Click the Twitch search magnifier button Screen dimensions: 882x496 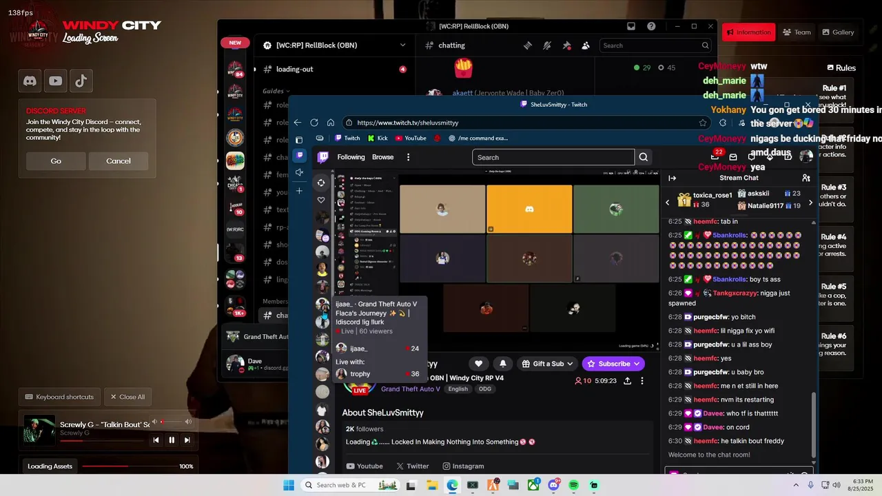coord(643,157)
